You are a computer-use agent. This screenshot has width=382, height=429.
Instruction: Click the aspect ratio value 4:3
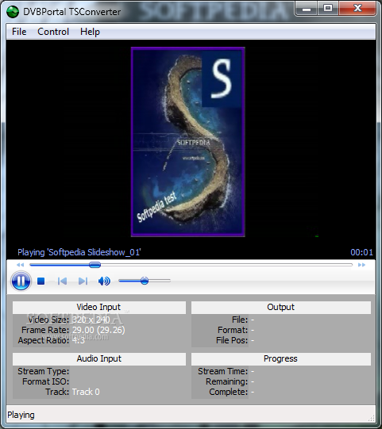click(79, 340)
